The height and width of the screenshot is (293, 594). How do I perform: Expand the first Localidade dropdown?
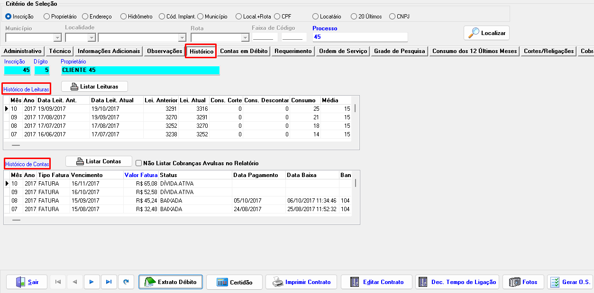(91, 37)
